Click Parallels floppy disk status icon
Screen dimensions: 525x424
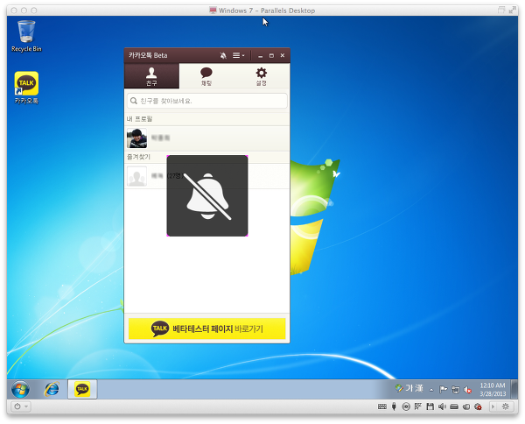click(430, 406)
